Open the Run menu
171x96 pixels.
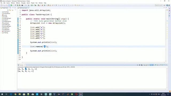coord(37,3)
